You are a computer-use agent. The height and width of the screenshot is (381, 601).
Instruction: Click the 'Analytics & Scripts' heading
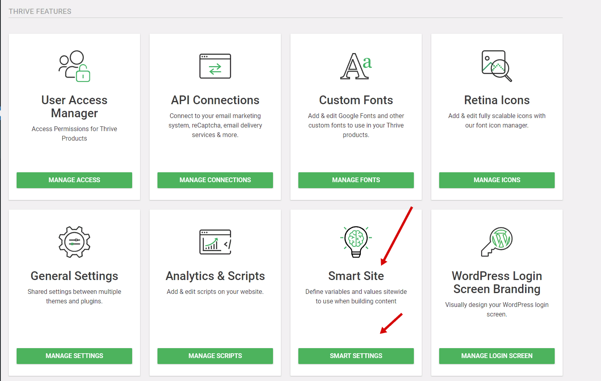click(x=215, y=276)
